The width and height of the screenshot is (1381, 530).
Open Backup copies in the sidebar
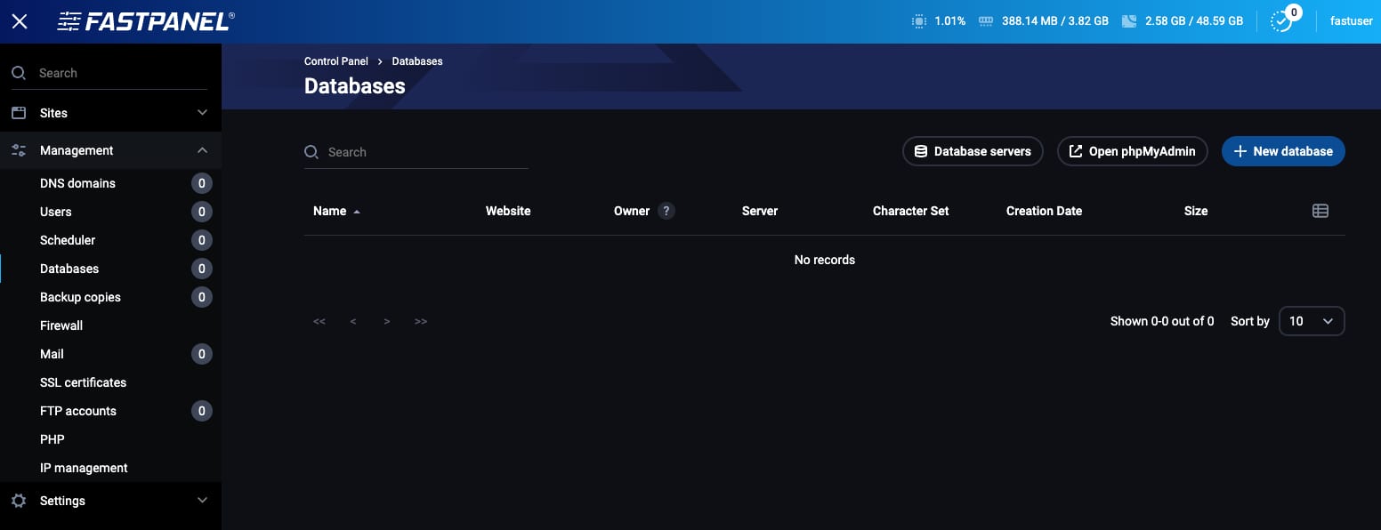(80, 296)
